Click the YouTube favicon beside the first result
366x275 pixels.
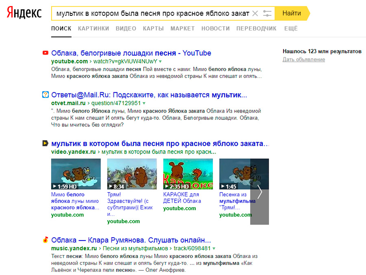tap(46, 52)
